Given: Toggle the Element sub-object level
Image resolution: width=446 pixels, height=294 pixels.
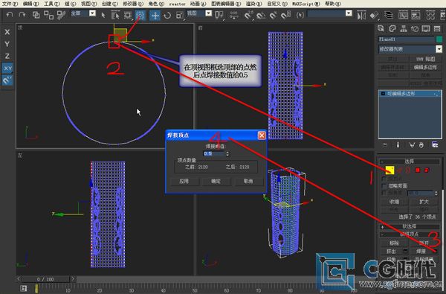Looking at the screenshot, I should coord(427,170).
